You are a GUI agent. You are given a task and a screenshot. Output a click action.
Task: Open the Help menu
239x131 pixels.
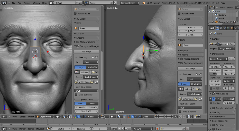44,3
